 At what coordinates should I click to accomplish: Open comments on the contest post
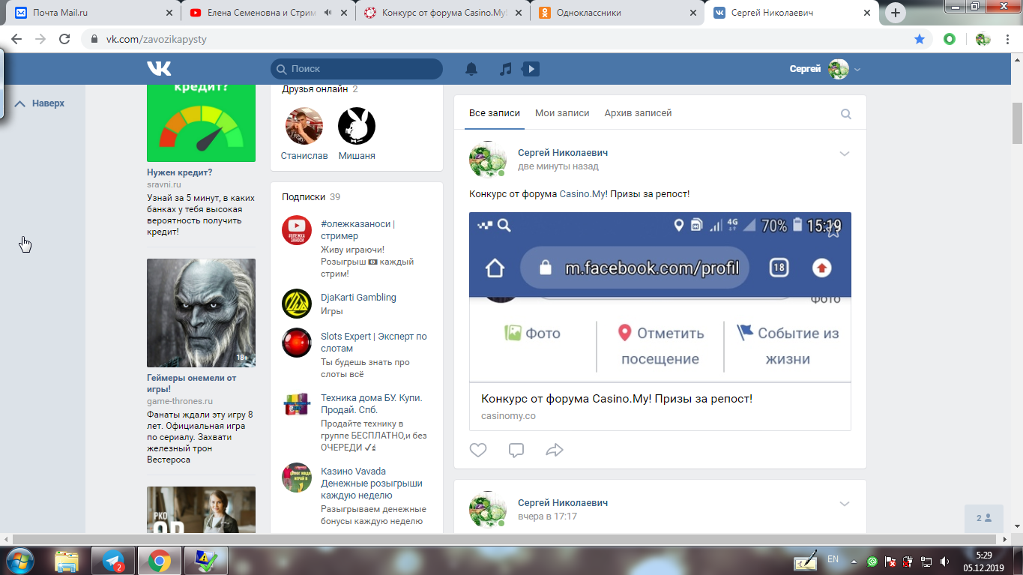pos(516,450)
